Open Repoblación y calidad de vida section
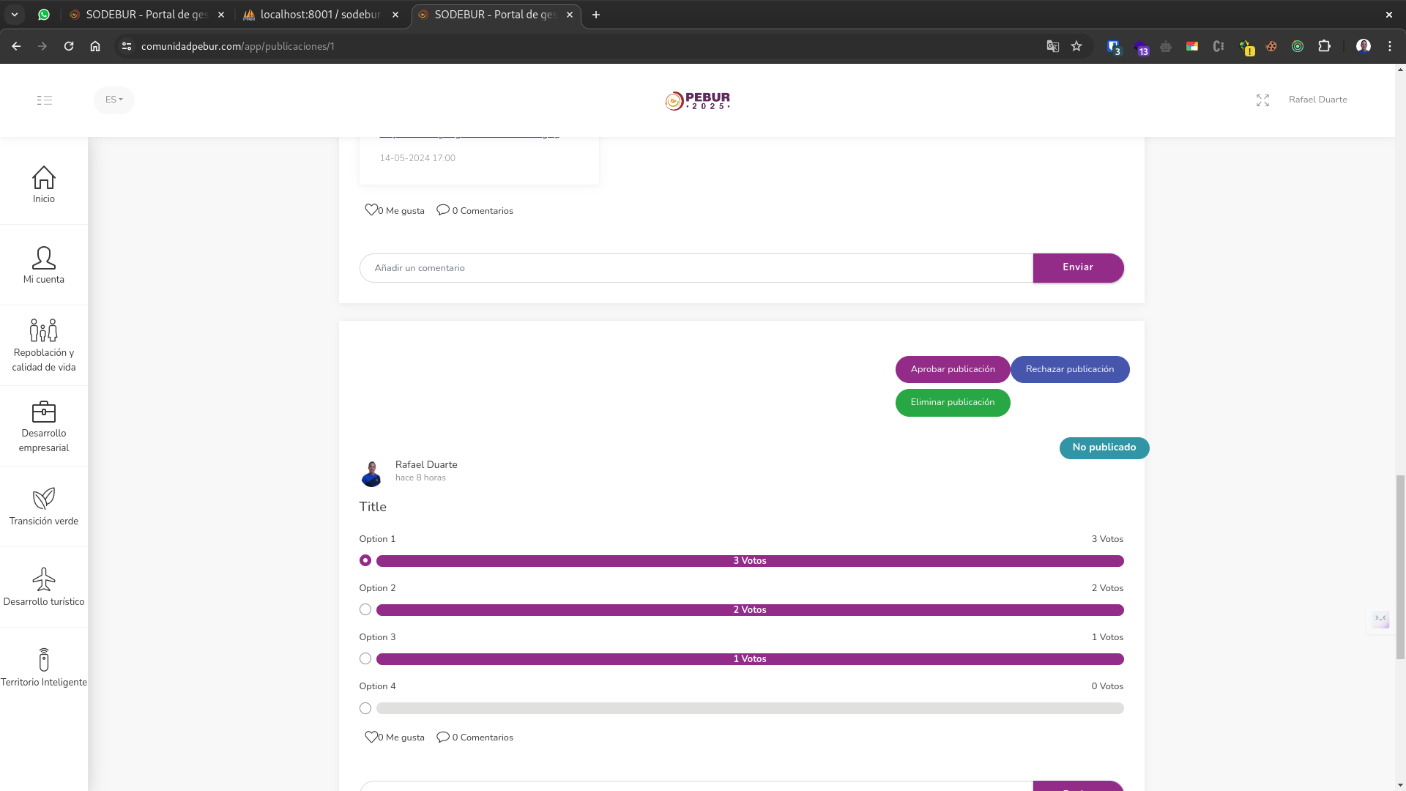Screen dimensions: 1406x791 [44, 331]
